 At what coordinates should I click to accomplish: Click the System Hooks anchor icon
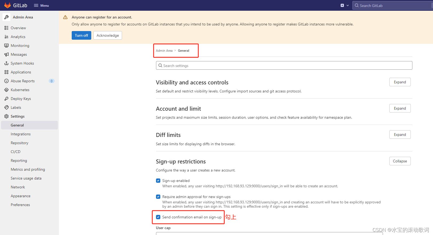[6, 63]
